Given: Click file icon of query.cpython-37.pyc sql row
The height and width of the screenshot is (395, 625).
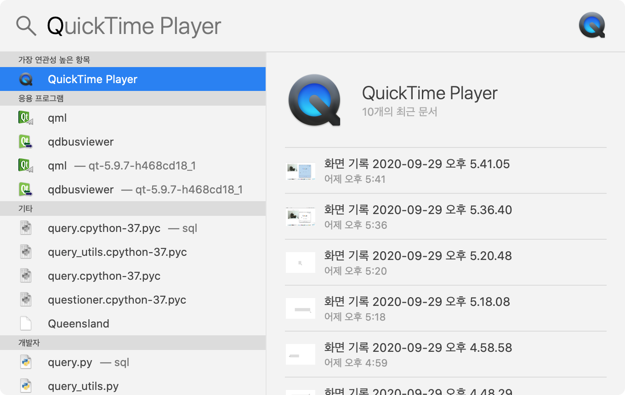Looking at the screenshot, I should point(26,228).
